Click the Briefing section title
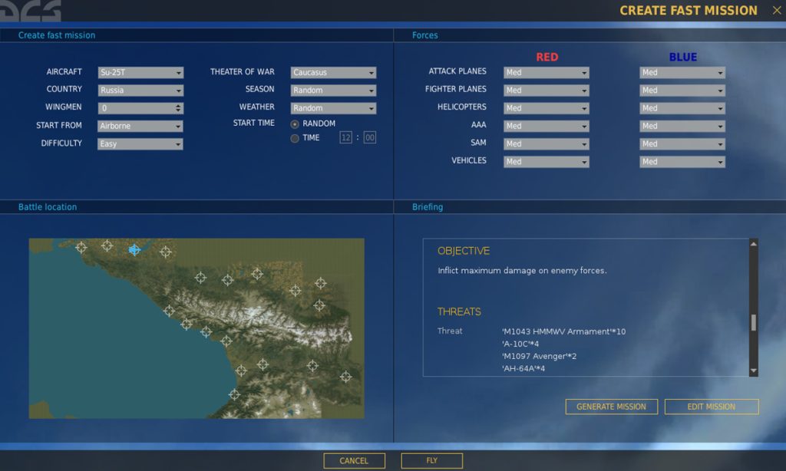 tap(428, 207)
